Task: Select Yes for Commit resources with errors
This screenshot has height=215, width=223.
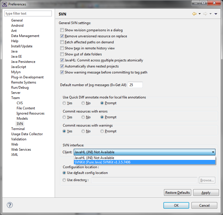Action: (x=64, y=117)
